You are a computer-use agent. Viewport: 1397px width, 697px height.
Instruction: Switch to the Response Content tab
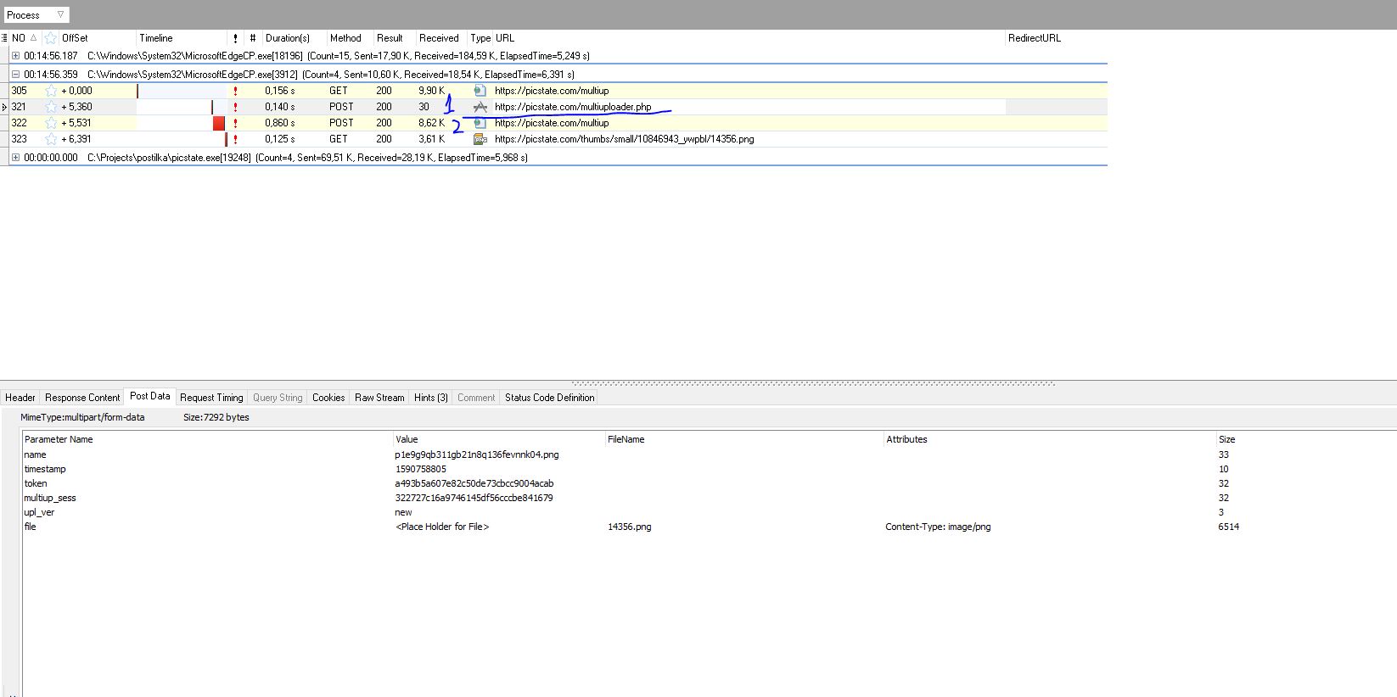[x=82, y=398]
